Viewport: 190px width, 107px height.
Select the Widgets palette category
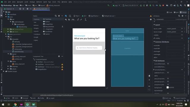[36, 28]
